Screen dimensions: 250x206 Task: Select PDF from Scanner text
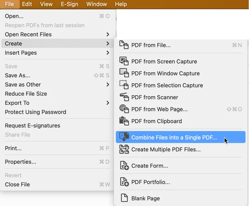[155, 97]
